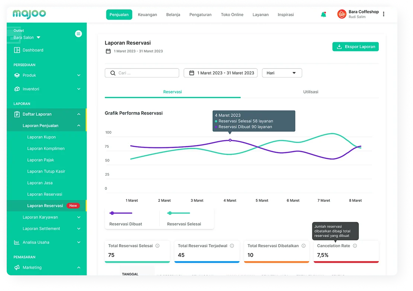413x291 pixels.
Task: Open the three-dot account menu
Action: 384,14
